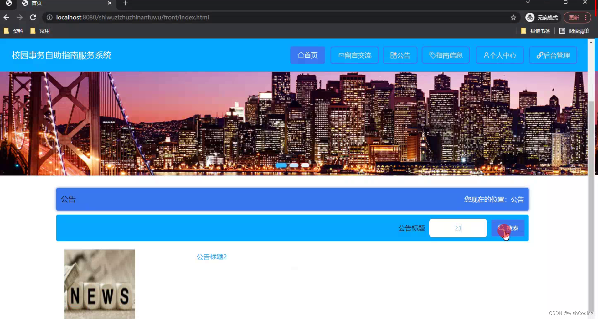598x319 pixels.
Task: Click the city skyline banner image
Action: click(x=294, y=123)
